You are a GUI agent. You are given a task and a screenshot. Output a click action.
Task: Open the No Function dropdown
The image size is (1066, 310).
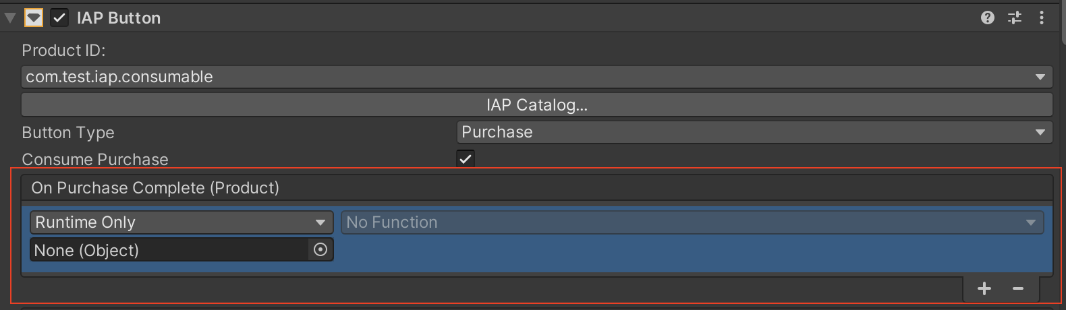click(692, 222)
